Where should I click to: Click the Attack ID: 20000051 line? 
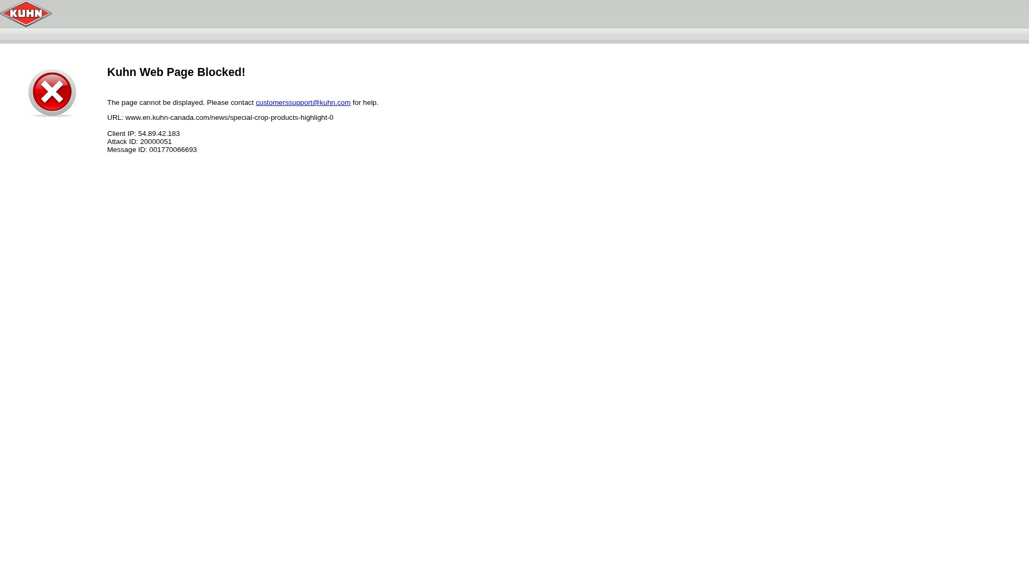click(x=139, y=142)
